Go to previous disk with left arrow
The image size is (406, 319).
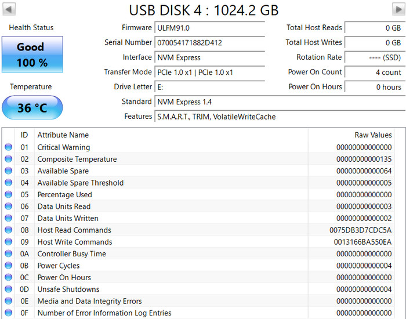[9, 10]
